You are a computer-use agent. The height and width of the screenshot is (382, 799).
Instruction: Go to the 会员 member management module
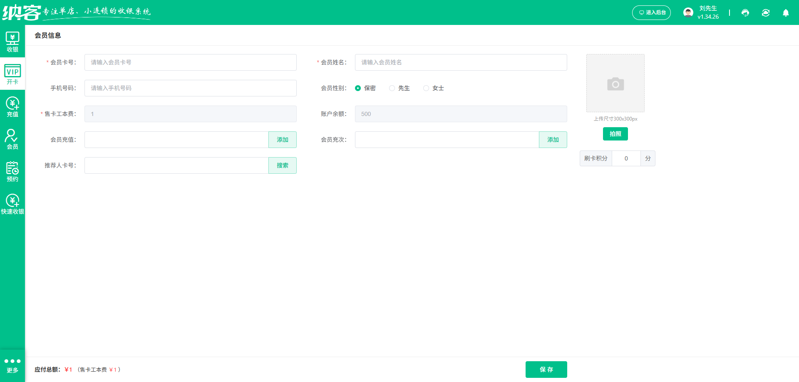[12, 138]
